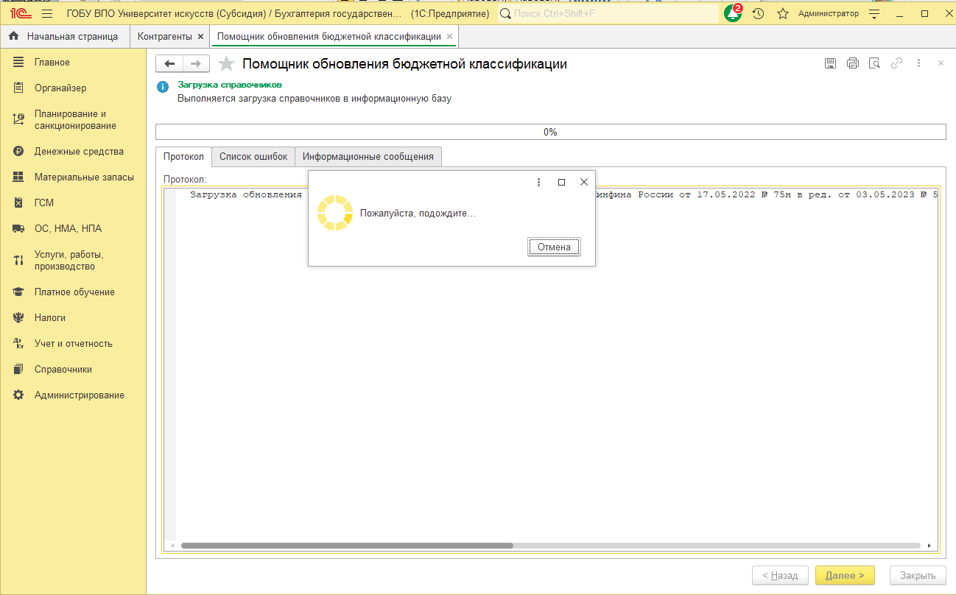Click the get link chain icon
956x595 pixels.
[896, 63]
